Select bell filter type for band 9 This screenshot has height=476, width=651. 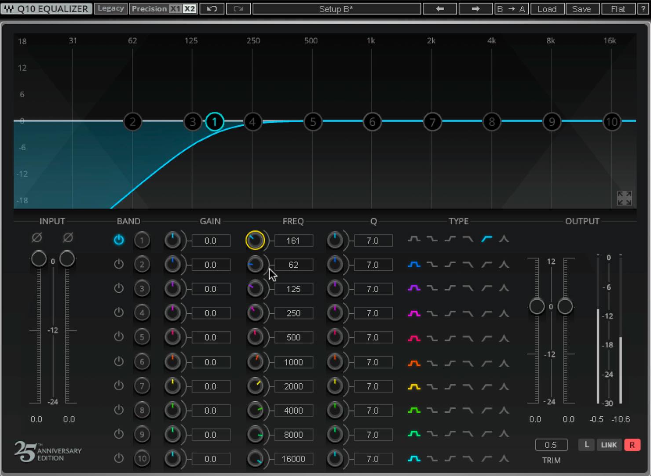coord(414,434)
